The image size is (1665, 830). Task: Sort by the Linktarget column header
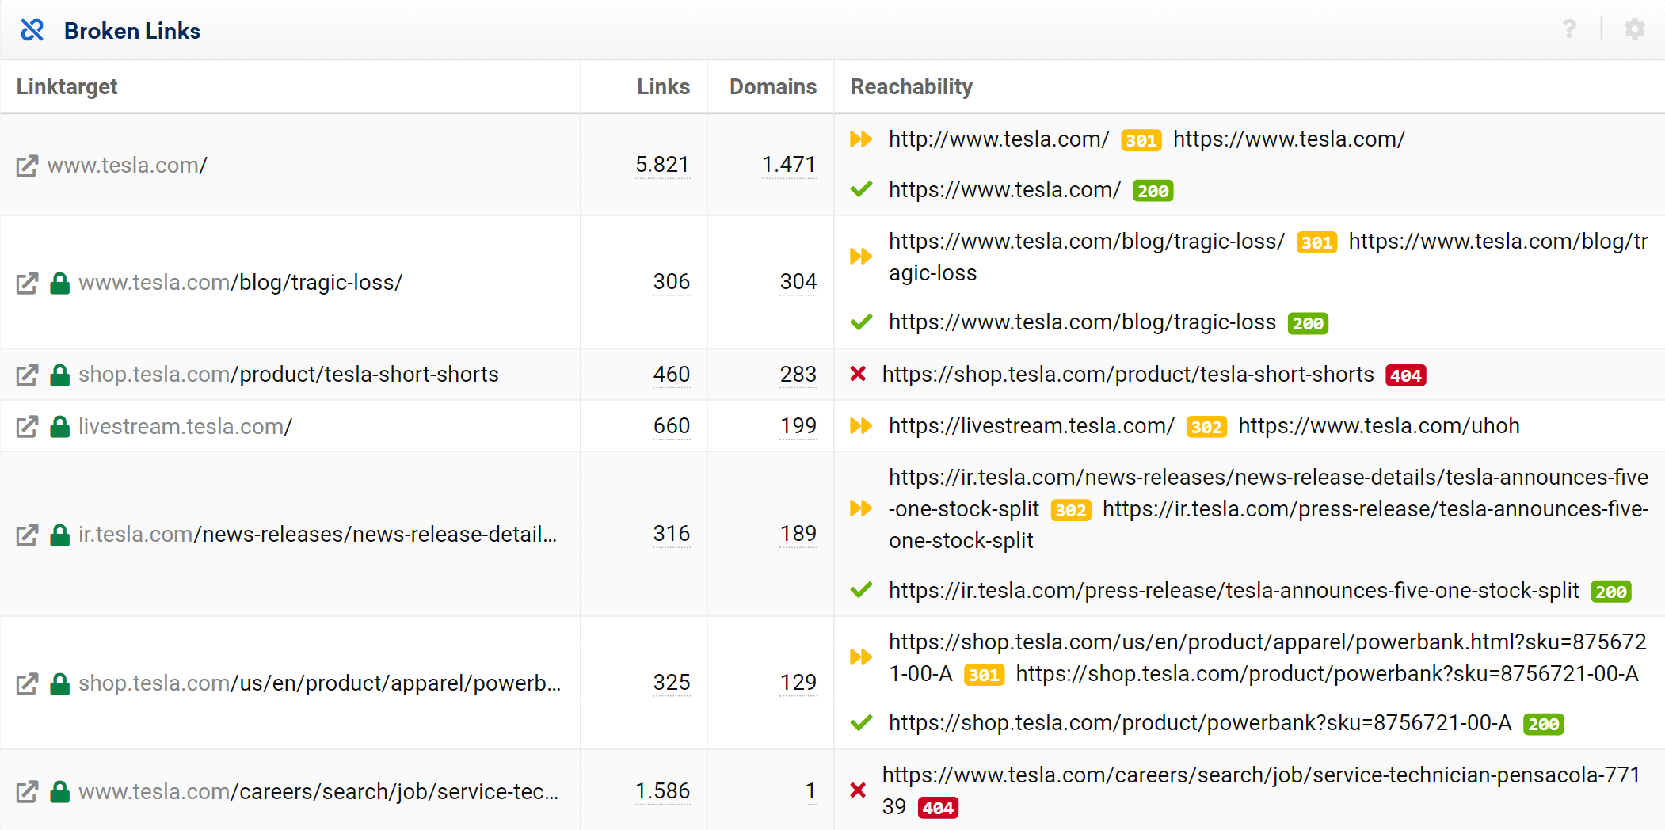click(x=67, y=87)
